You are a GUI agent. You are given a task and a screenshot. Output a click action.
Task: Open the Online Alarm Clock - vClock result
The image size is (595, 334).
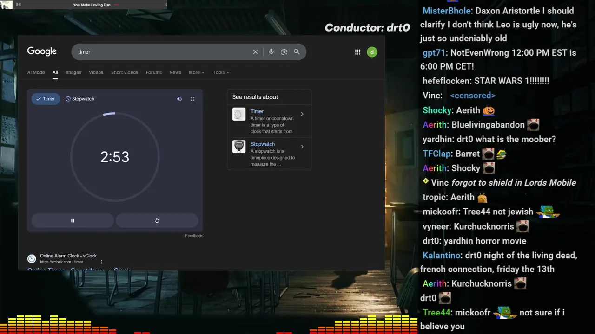click(x=68, y=256)
